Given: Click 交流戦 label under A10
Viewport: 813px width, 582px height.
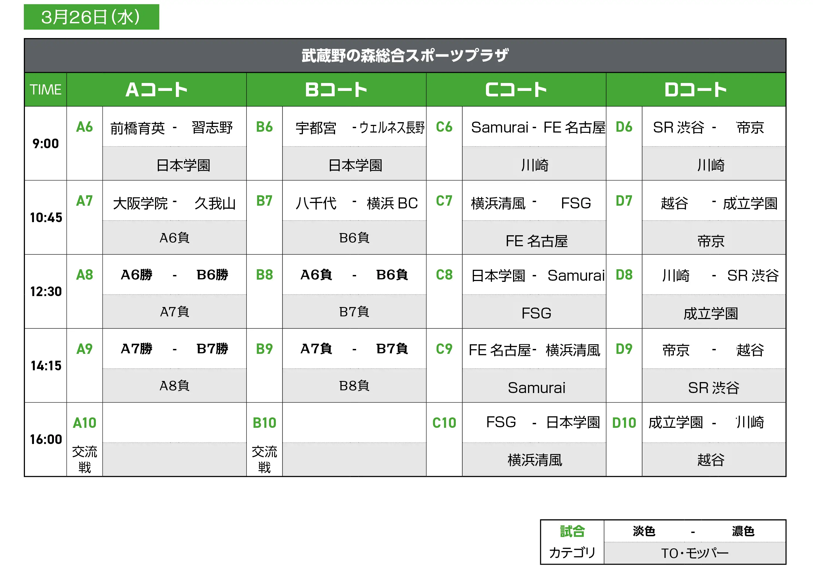Looking at the screenshot, I should [85, 459].
